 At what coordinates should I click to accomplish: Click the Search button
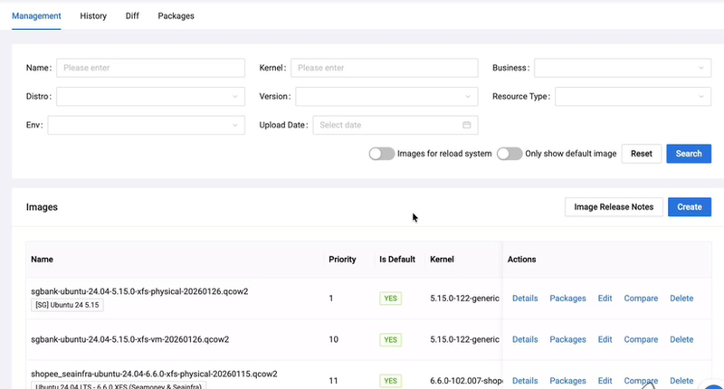(x=689, y=154)
